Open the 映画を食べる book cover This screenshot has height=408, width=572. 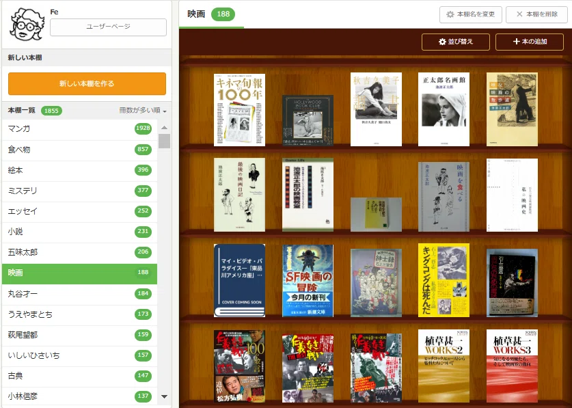(444, 197)
